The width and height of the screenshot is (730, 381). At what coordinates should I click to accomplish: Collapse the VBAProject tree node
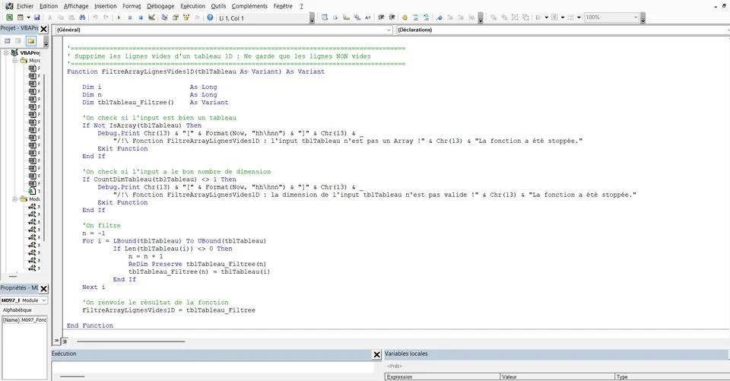coord(6,53)
